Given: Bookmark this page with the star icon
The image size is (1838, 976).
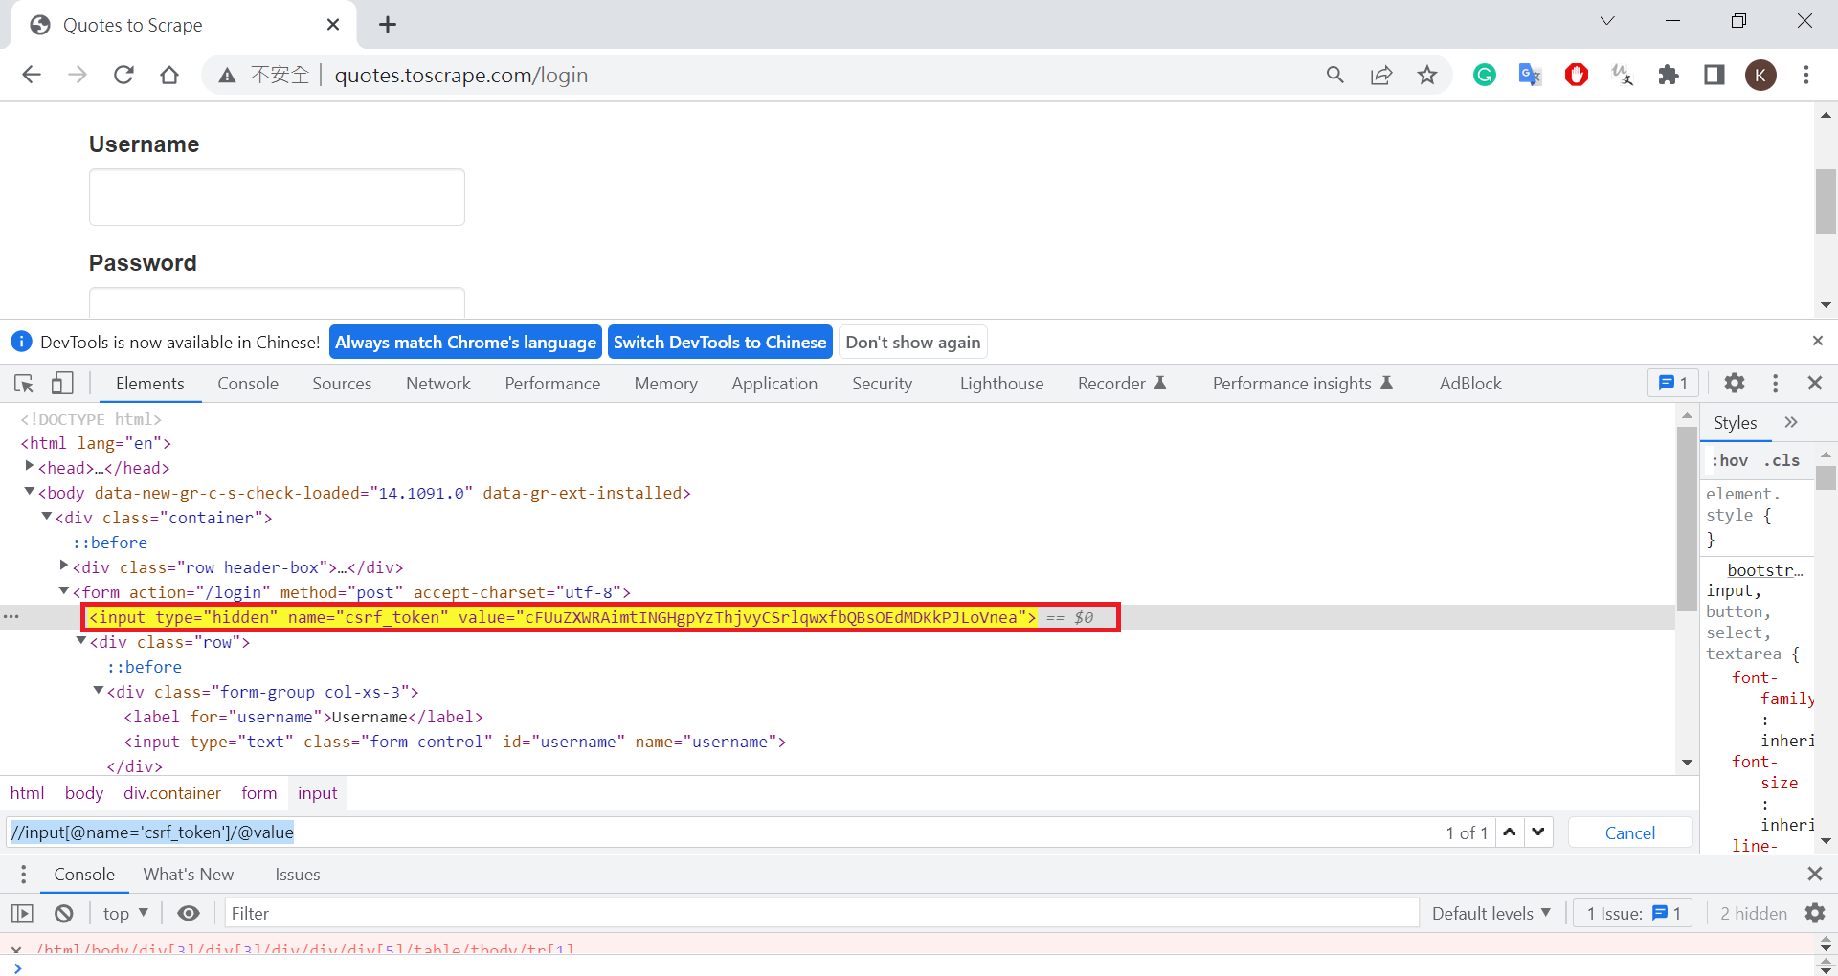Looking at the screenshot, I should (1427, 76).
